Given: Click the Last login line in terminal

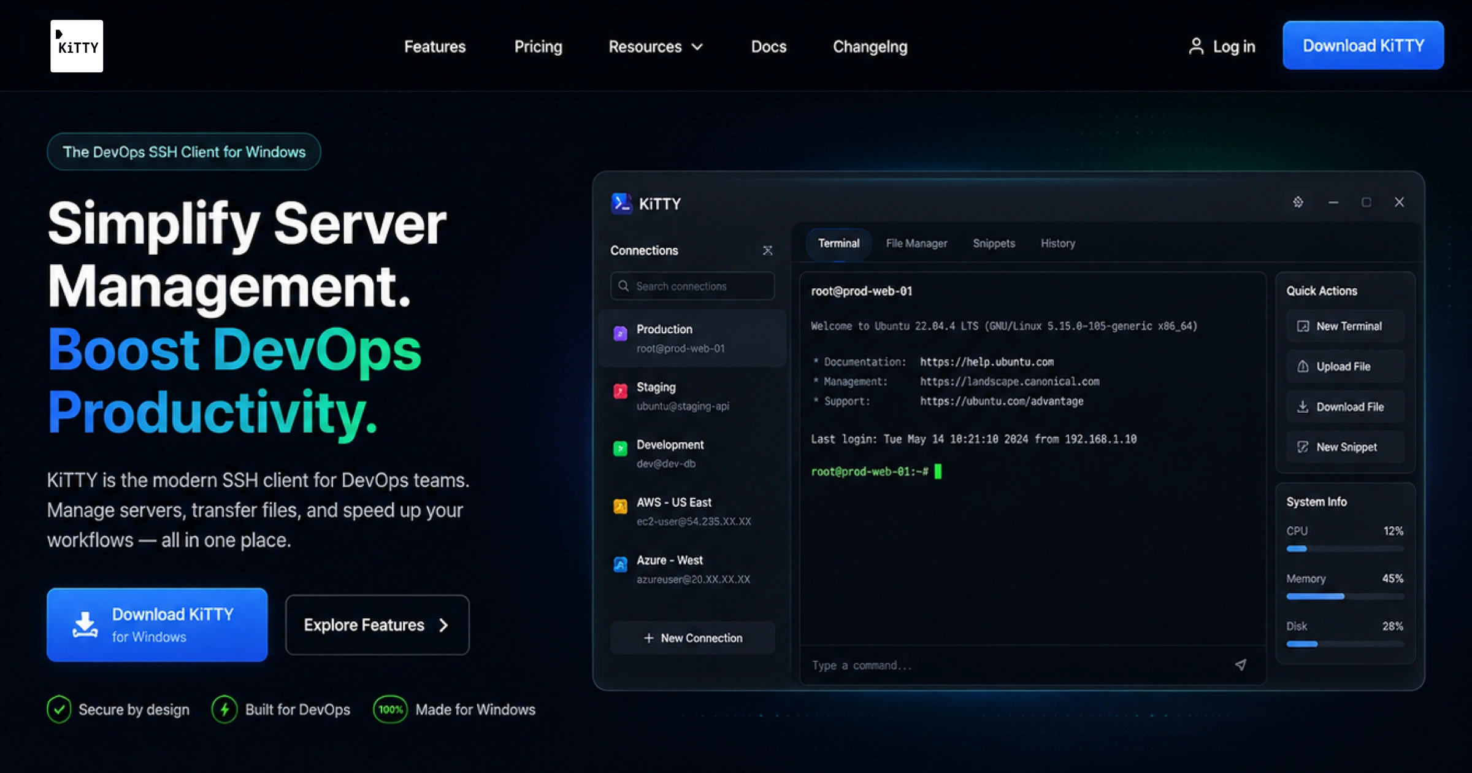Looking at the screenshot, I should pos(973,439).
